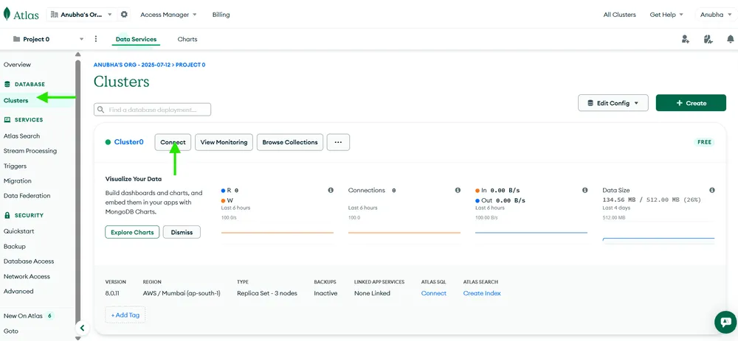Switch to the Charts tab
Viewport: 738px width, 341px height.
(187, 39)
